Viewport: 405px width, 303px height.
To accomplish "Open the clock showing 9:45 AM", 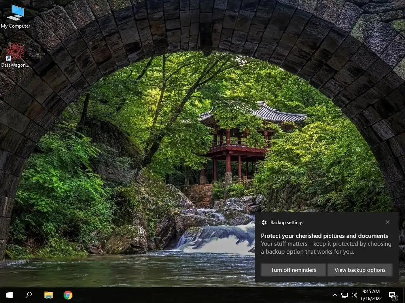I will coord(371,295).
